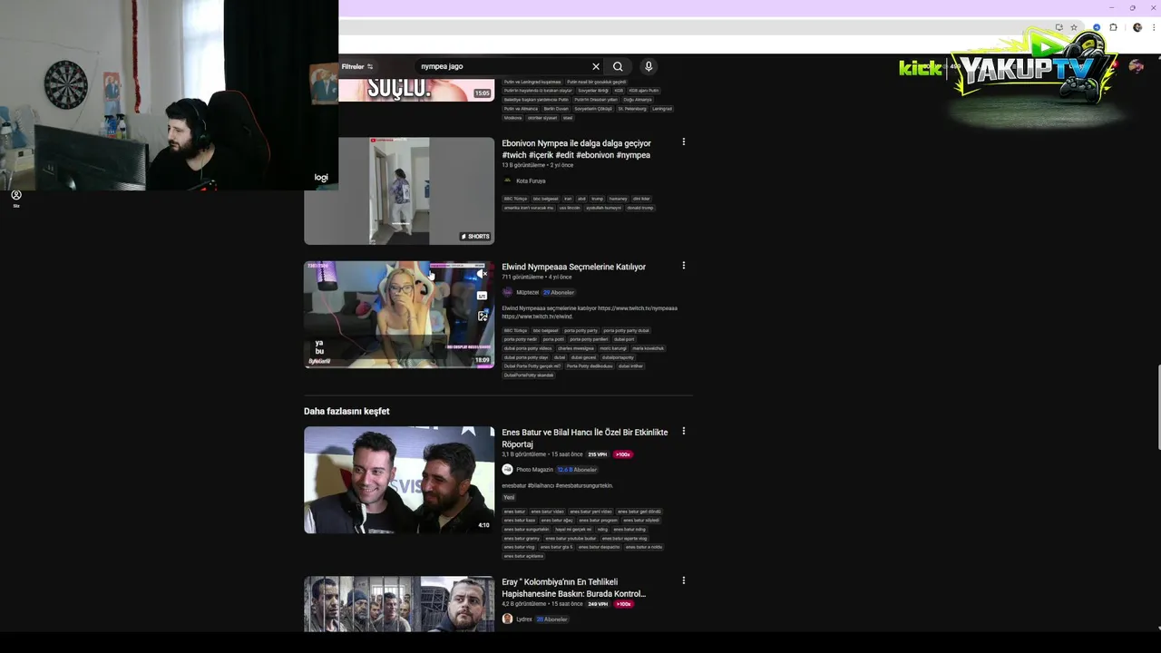Open more options for Enes Batur Röportaj video
1161x653 pixels.
(684, 431)
